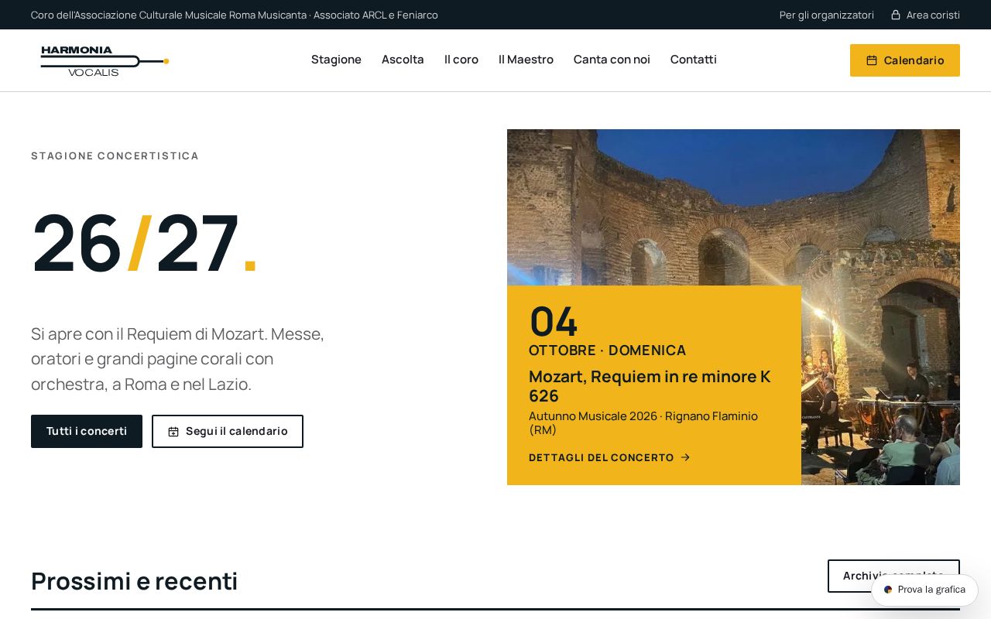
Task: Open Canta con noi
Action: point(612,60)
